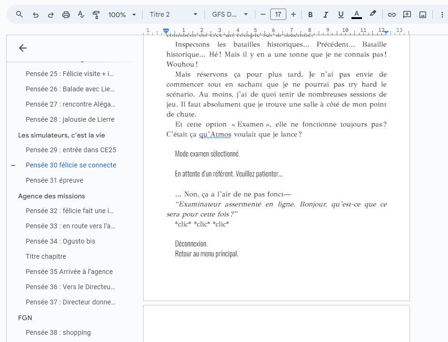Open the GFS font family dropdown
The width and height of the screenshot is (448, 342).
coord(230,15)
